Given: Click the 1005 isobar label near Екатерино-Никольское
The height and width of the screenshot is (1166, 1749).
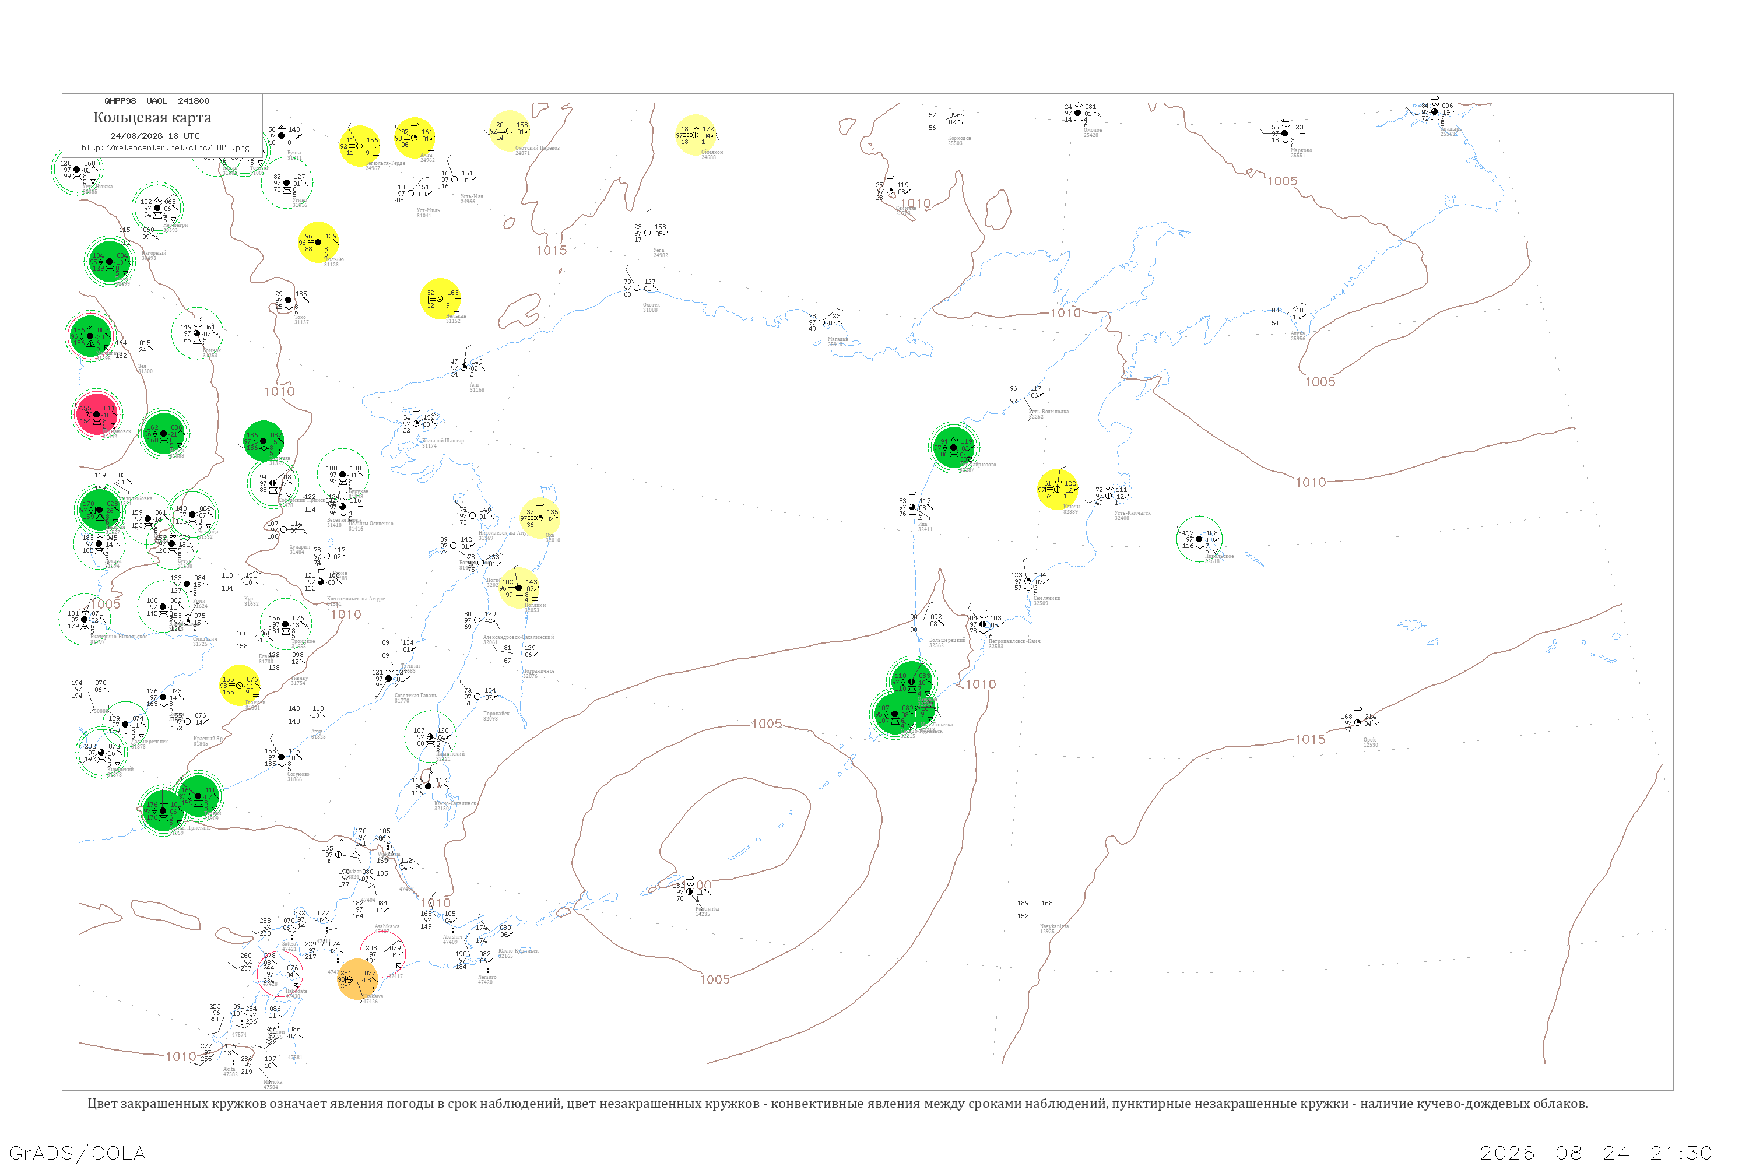Looking at the screenshot, I should (x=106, y=605).
